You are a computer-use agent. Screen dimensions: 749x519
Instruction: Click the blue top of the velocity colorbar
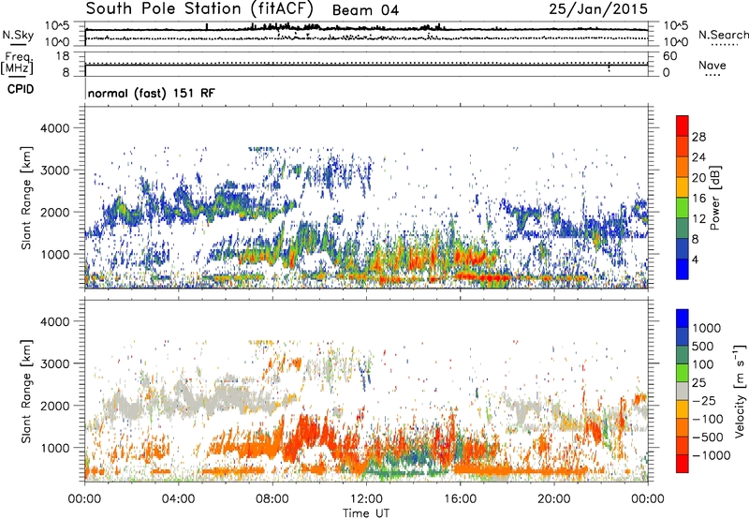click(683, 319)
